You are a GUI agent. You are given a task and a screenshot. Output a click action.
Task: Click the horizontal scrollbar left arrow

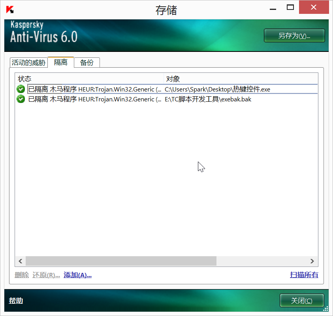(x=21, y=261)
